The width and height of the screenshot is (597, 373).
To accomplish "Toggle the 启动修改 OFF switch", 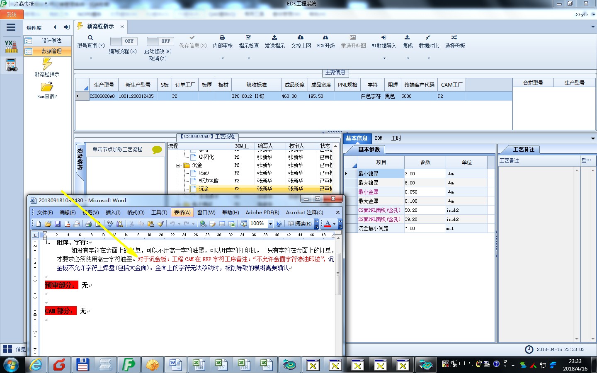I will 160,41.
